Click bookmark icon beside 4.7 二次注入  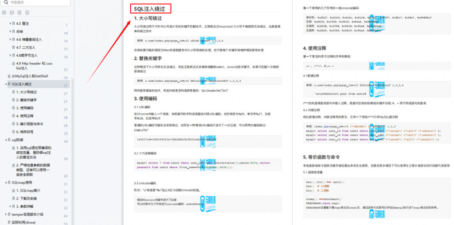point(13,47)
